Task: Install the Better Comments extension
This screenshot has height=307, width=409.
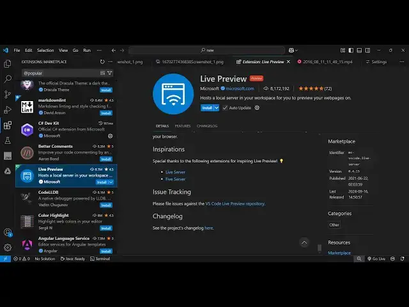Action: [106, 159]
